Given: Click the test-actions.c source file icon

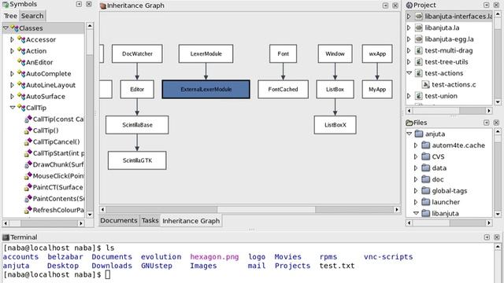Looking at the screenshot, I should click(425, 84).
